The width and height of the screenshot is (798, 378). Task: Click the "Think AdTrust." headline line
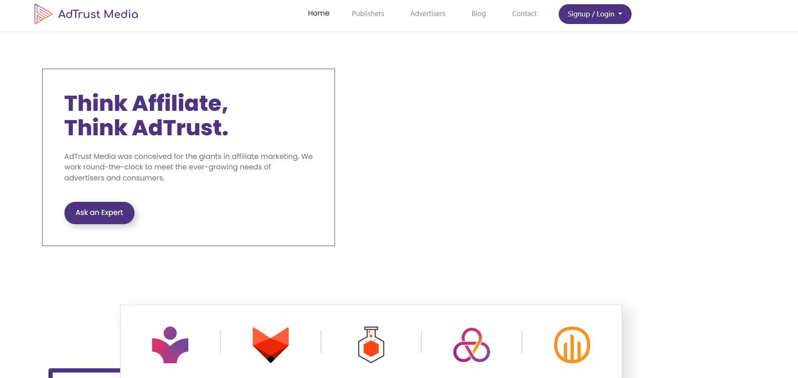click(146, 128)
